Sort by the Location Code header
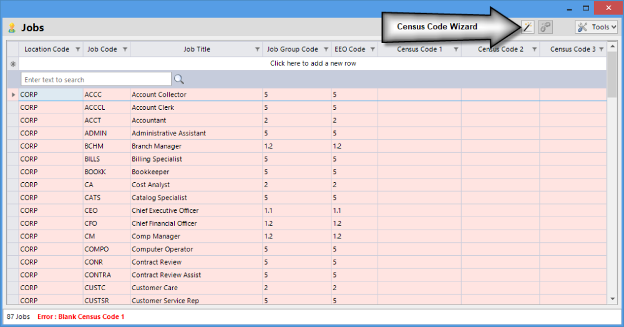The image size is (624, 327). pos(47,49)
